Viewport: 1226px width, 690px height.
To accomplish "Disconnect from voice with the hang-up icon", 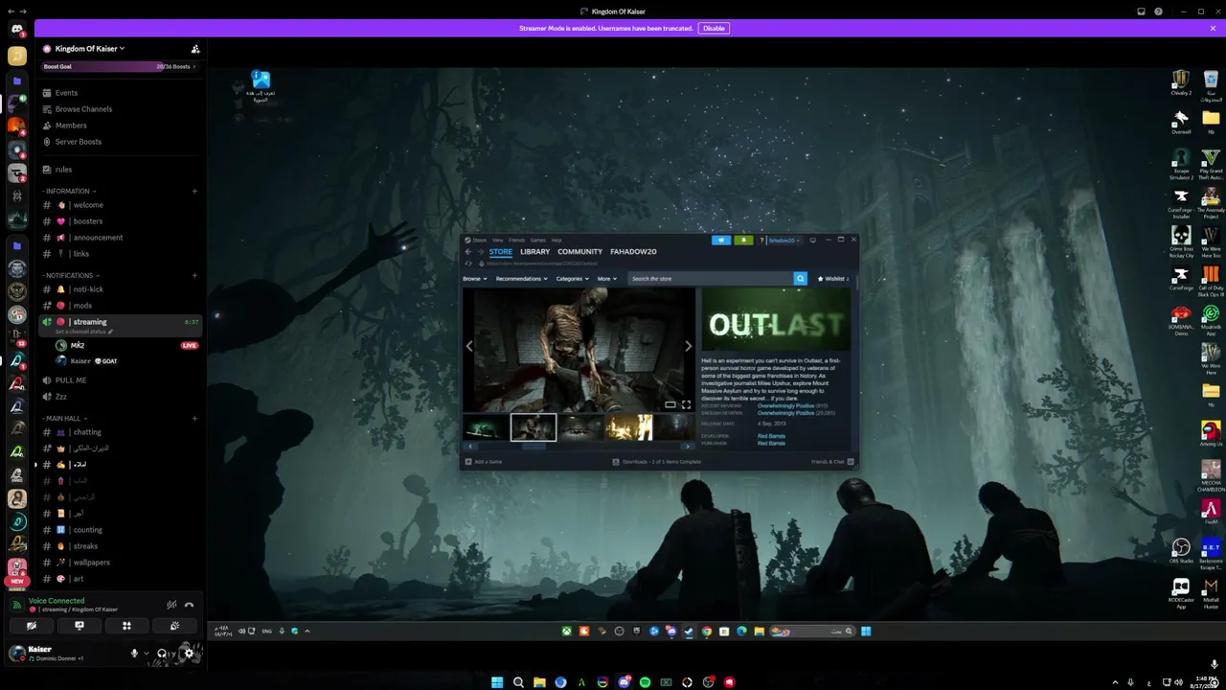I will 190,605.
